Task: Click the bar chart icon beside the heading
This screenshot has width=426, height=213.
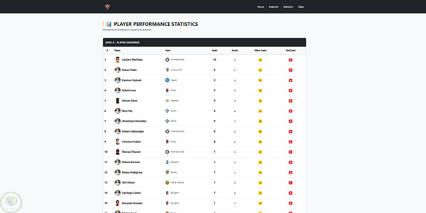Action: 109,24
